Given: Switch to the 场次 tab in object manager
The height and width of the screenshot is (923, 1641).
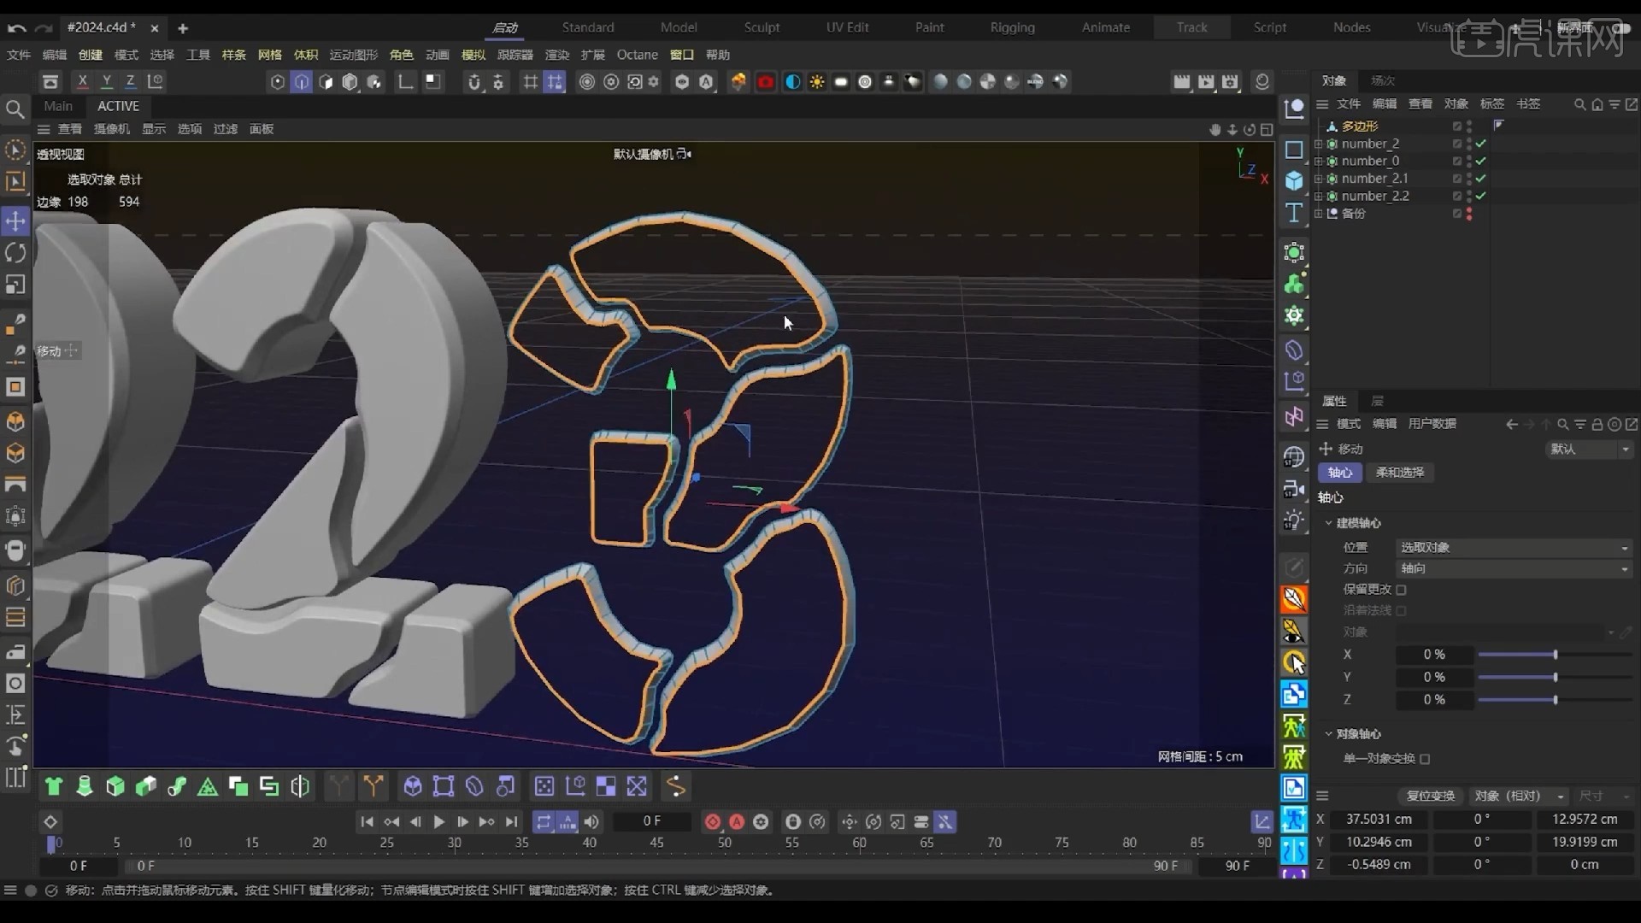Looking at the screenshot, I should [x=1383, y=80].
